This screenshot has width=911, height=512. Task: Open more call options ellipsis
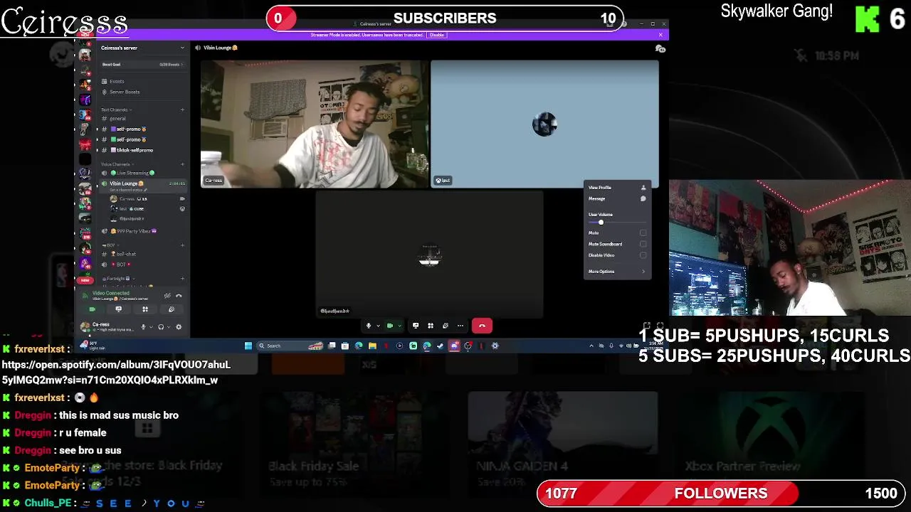pyautogui.click(x=460, y=326)
